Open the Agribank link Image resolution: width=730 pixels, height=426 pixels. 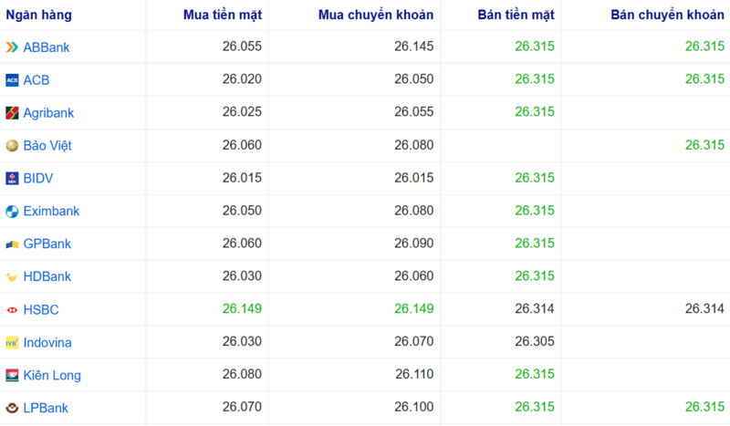pyautogui.click(x=48, y=113)
